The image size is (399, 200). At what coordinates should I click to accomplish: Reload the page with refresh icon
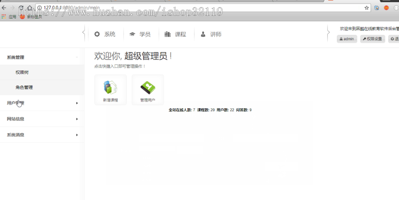[x=21, y=8]
